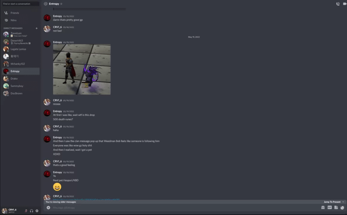Click Trevelyan's avatar in DM list
Viewport: 347px width, 215px height.
coord(6,34)
